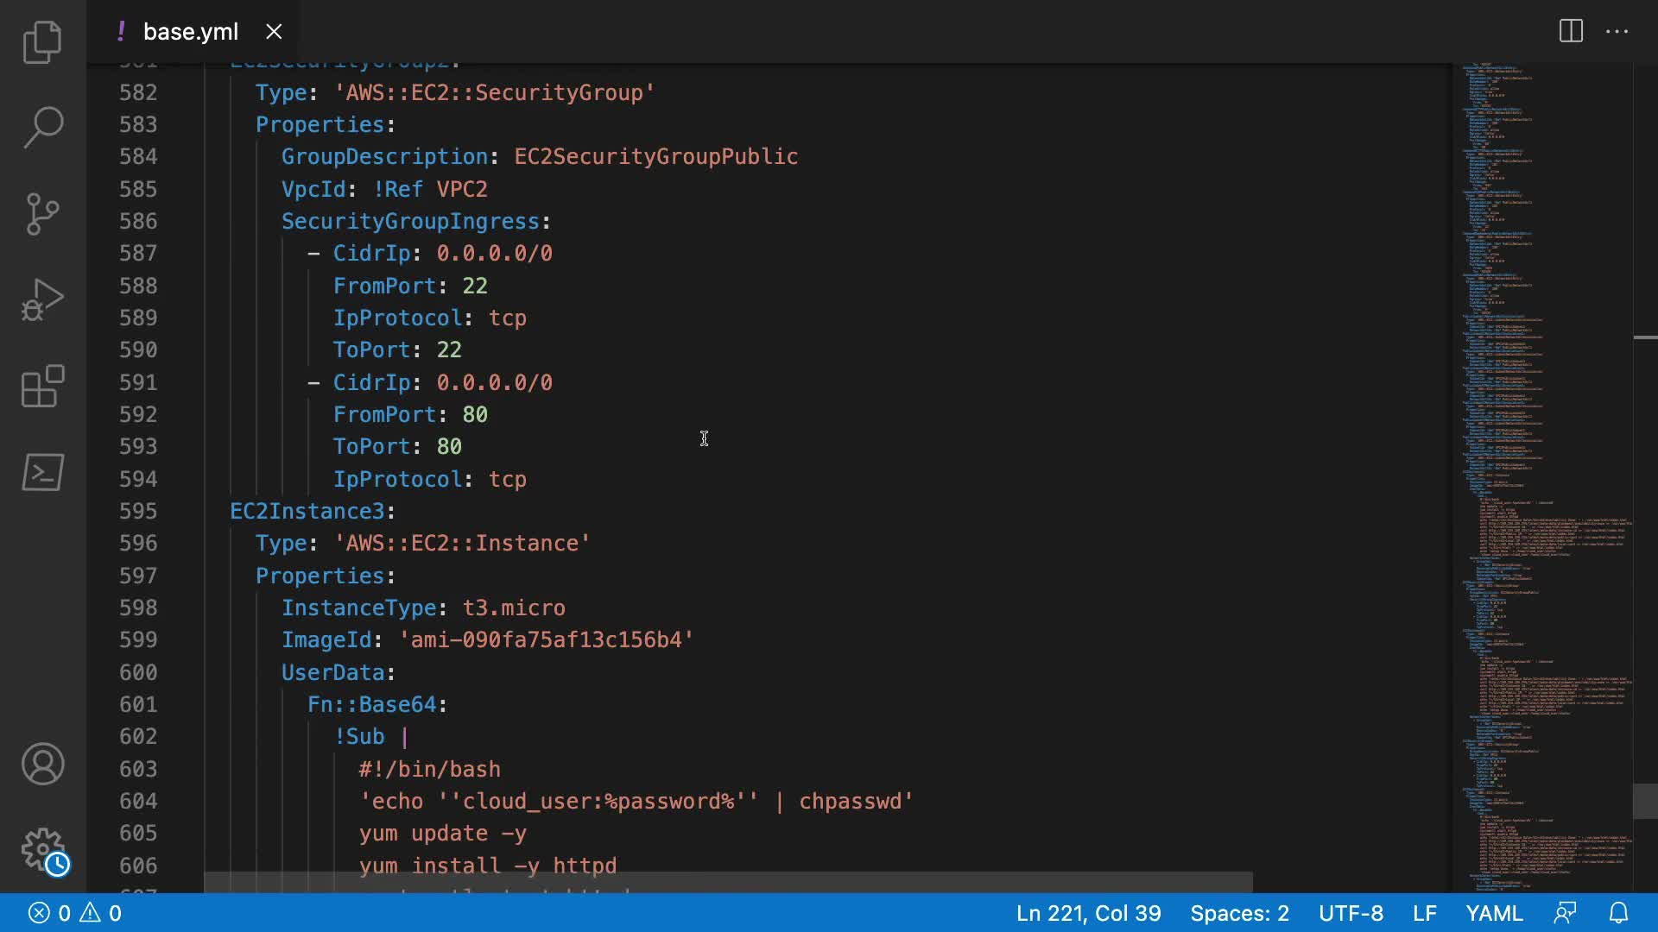Open the Extensions view icon
The height and width of the screenshot is (932, 1658).
tap(42, 386)
